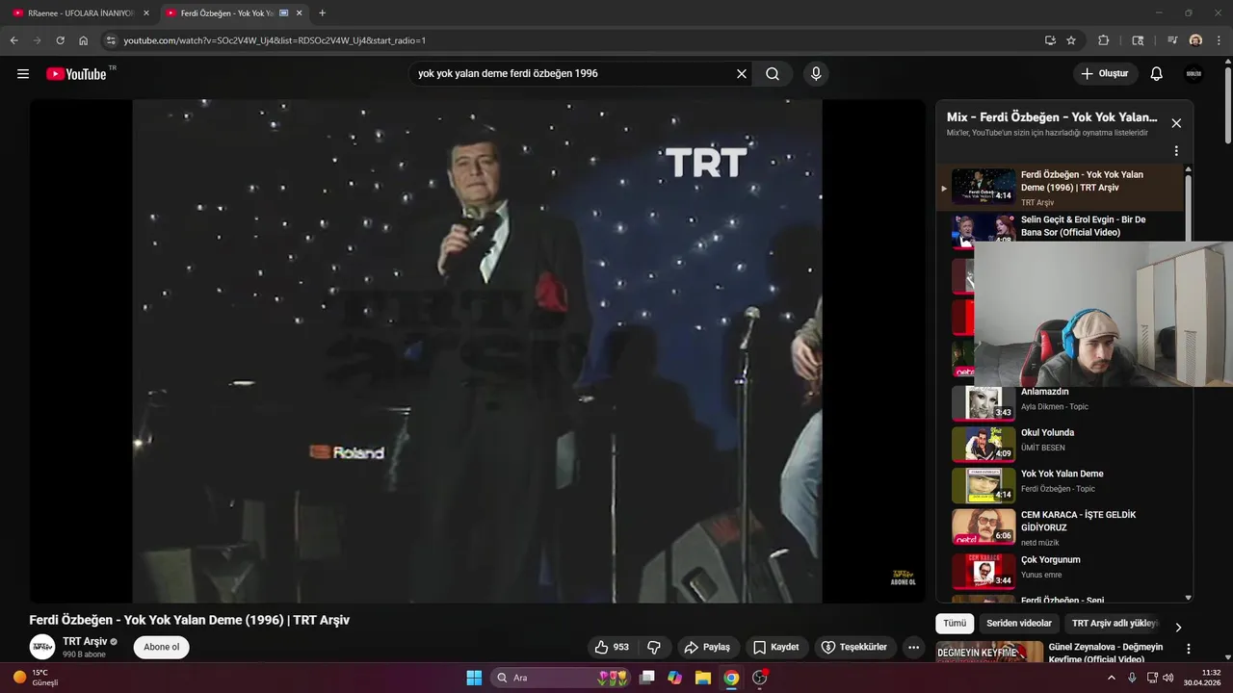Play Yok Yok Yalan Deme Topic version
Screen dimensions: 1233x693
(x=1060, y=485)
